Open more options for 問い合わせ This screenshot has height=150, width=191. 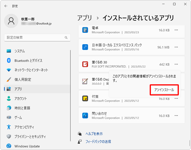point(176,116)
